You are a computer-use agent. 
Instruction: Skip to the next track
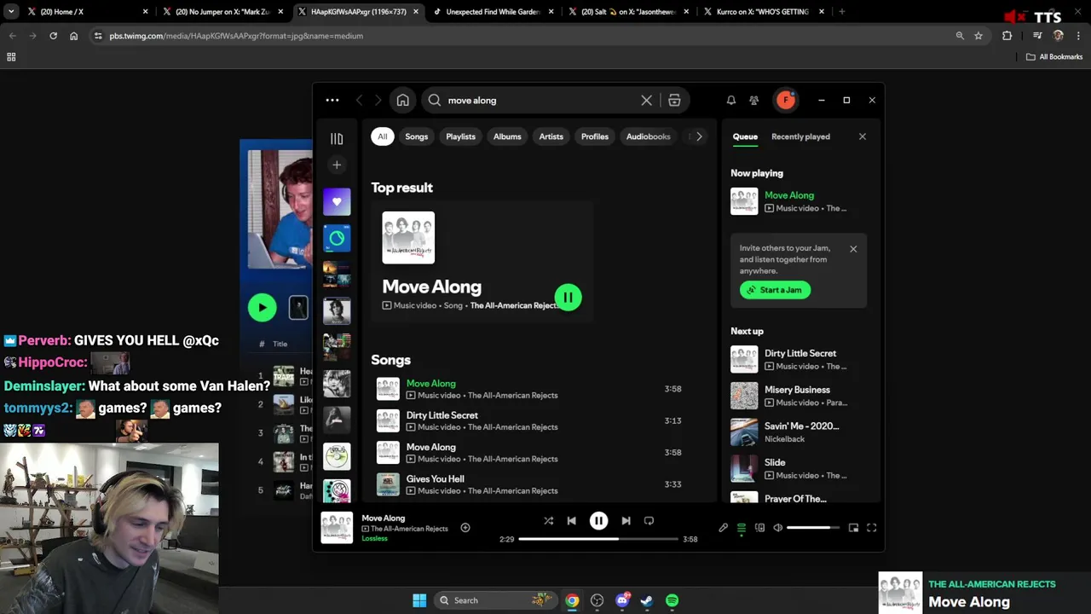point(626,521)
